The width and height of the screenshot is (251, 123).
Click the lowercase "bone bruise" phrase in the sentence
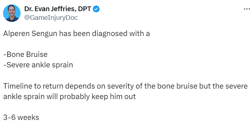click(177, 86)
